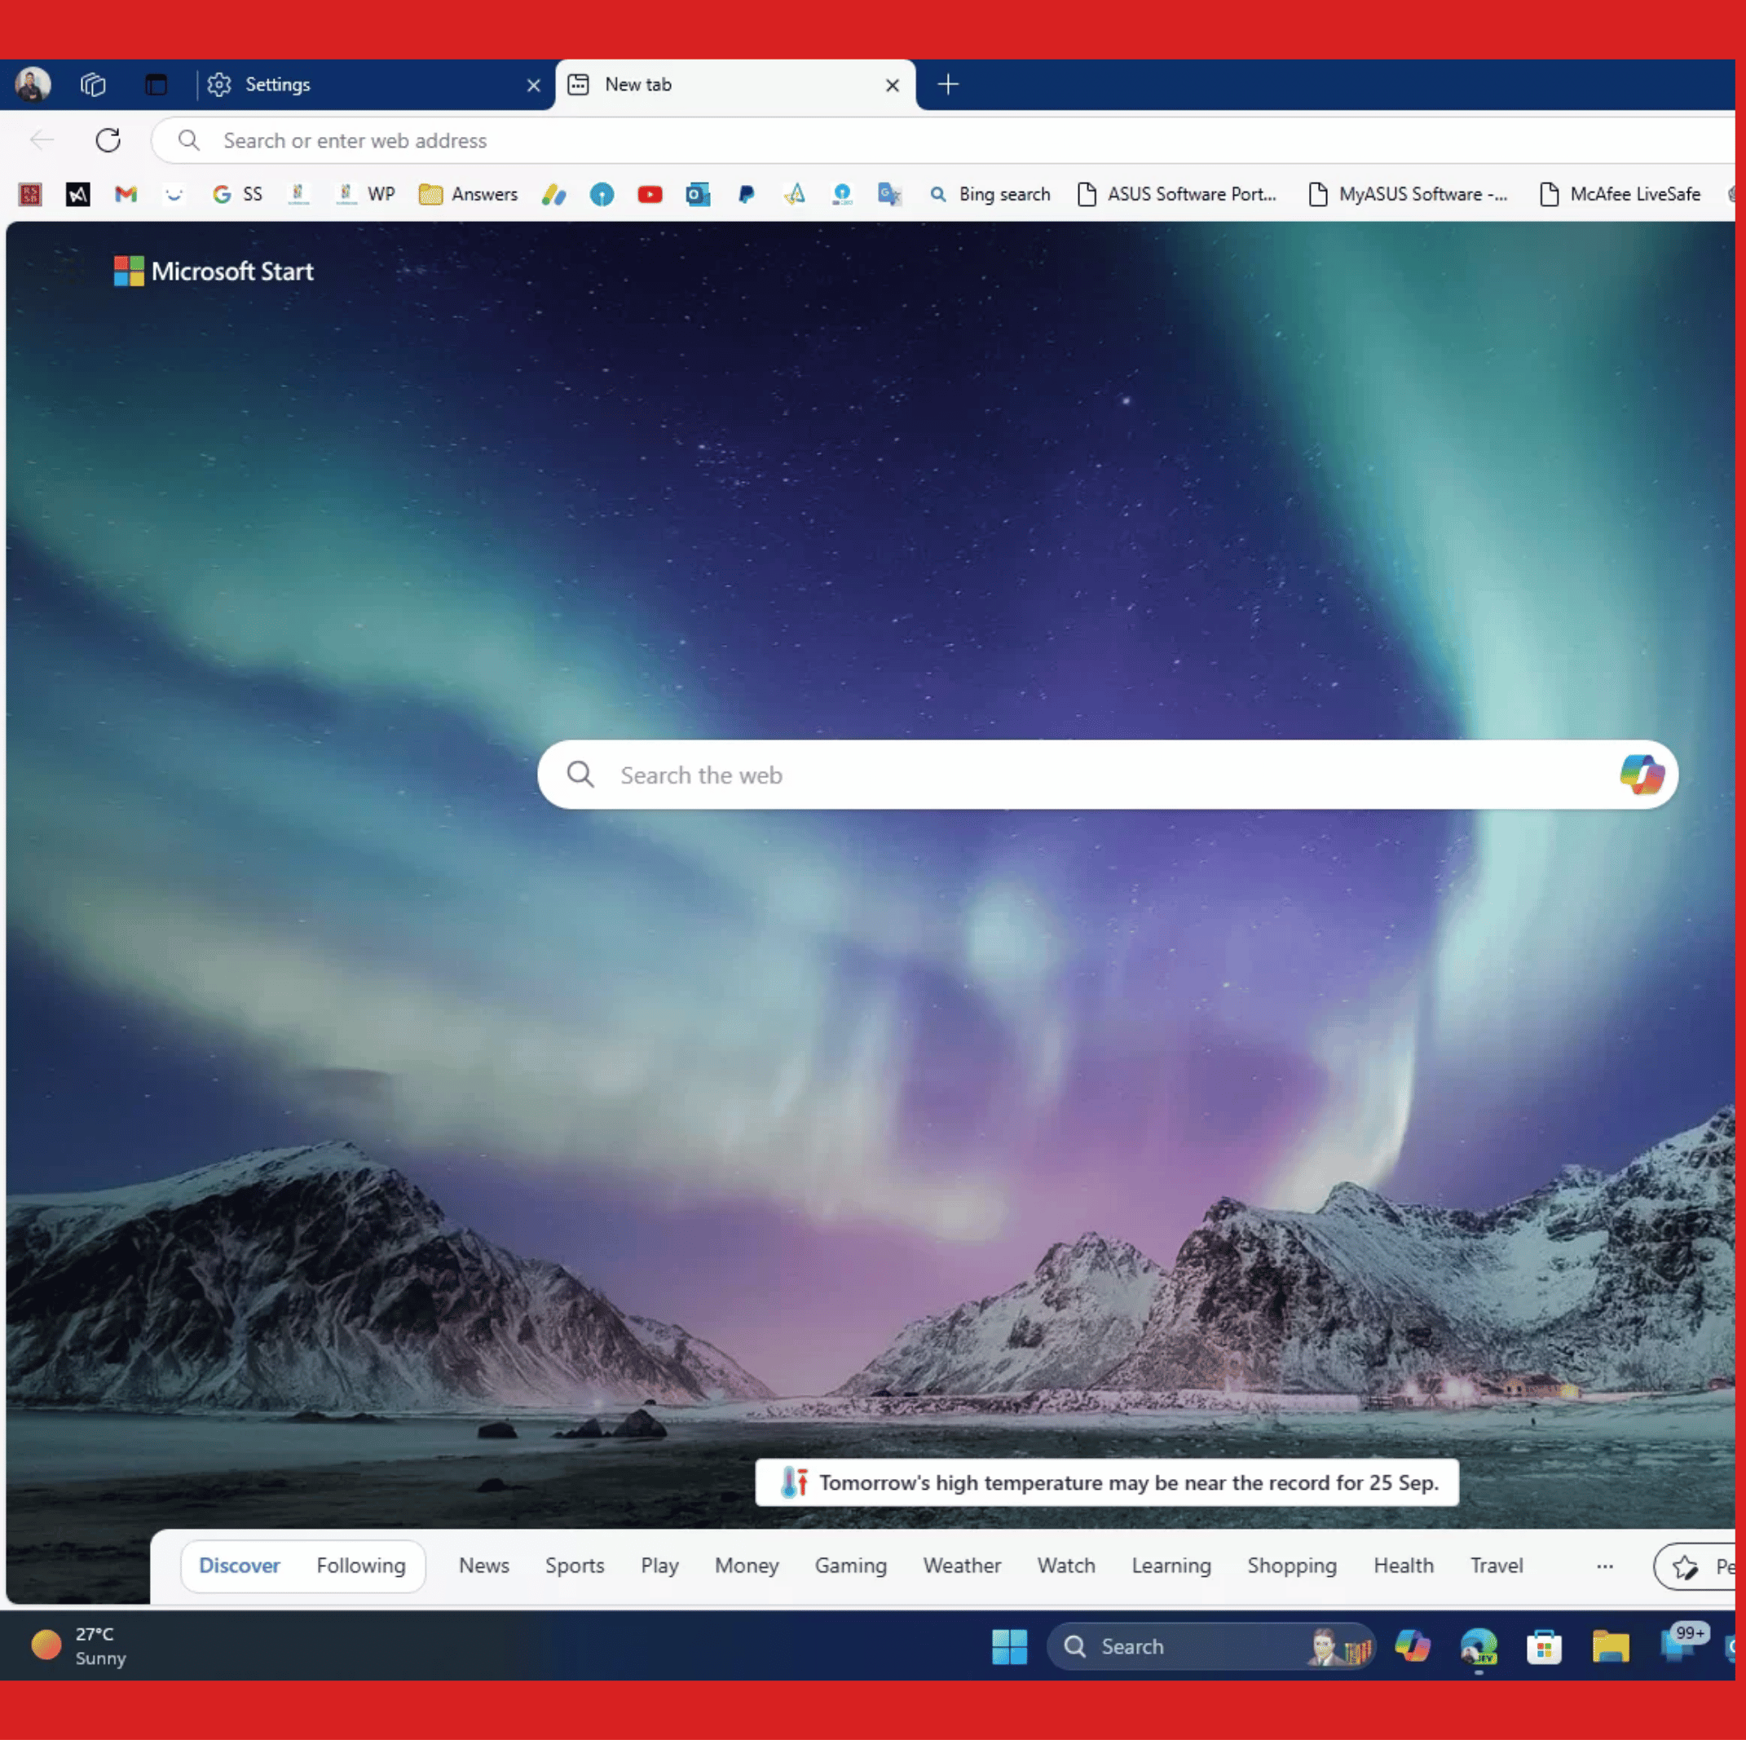Open the Windows Start menu
Screen dimensions: 1746x1740
(1009, 1647)
